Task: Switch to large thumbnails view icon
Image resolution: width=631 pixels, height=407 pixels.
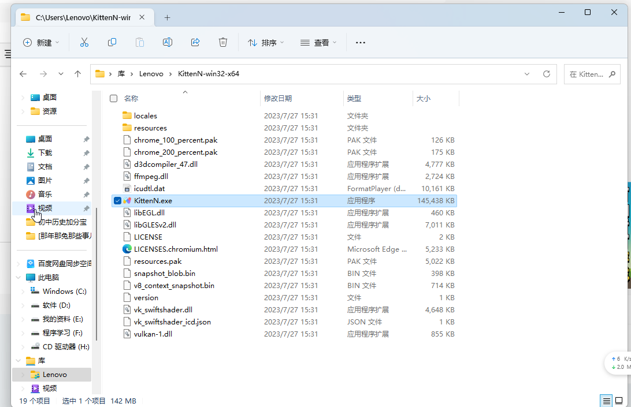Action: click(x=619, y=401)
